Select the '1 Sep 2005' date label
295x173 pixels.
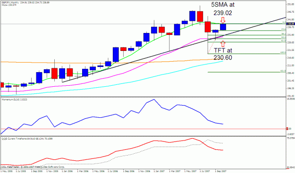[37, 171]
